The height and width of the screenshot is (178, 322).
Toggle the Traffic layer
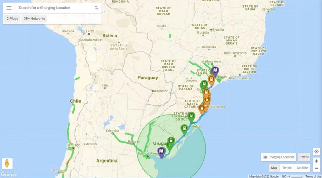click(x=304, y=157)
